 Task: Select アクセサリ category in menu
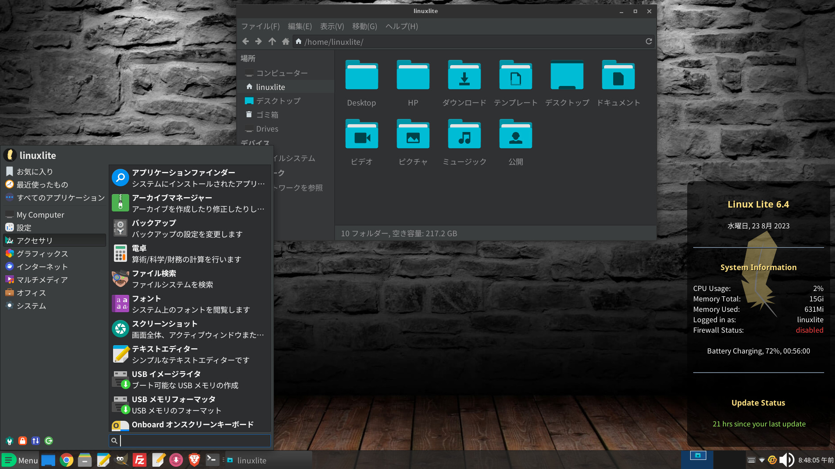[x=55, y=240]
